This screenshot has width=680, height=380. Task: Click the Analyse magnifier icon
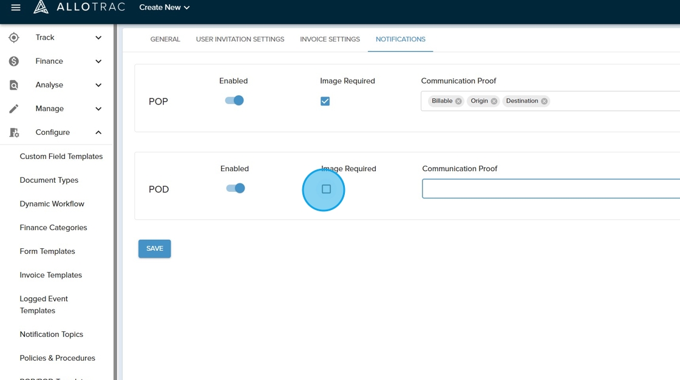14,85
